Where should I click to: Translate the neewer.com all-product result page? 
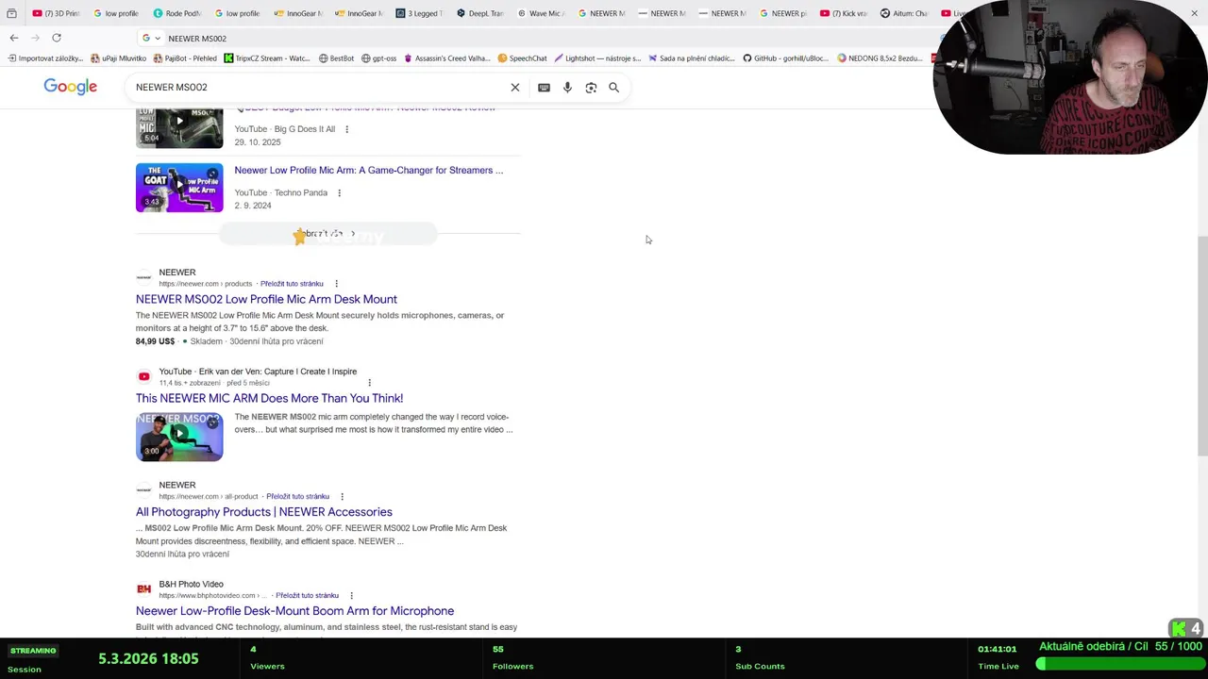pyautogui.click(x=297, y=497)
